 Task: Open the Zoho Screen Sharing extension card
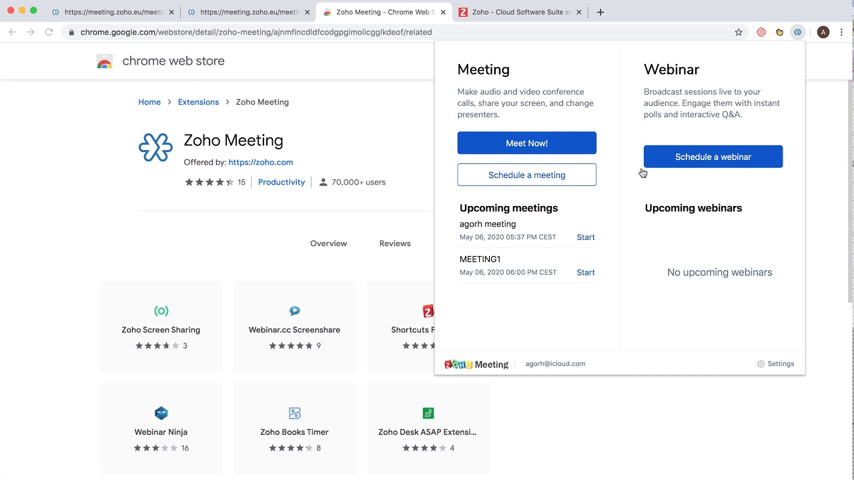coord(161,326)
